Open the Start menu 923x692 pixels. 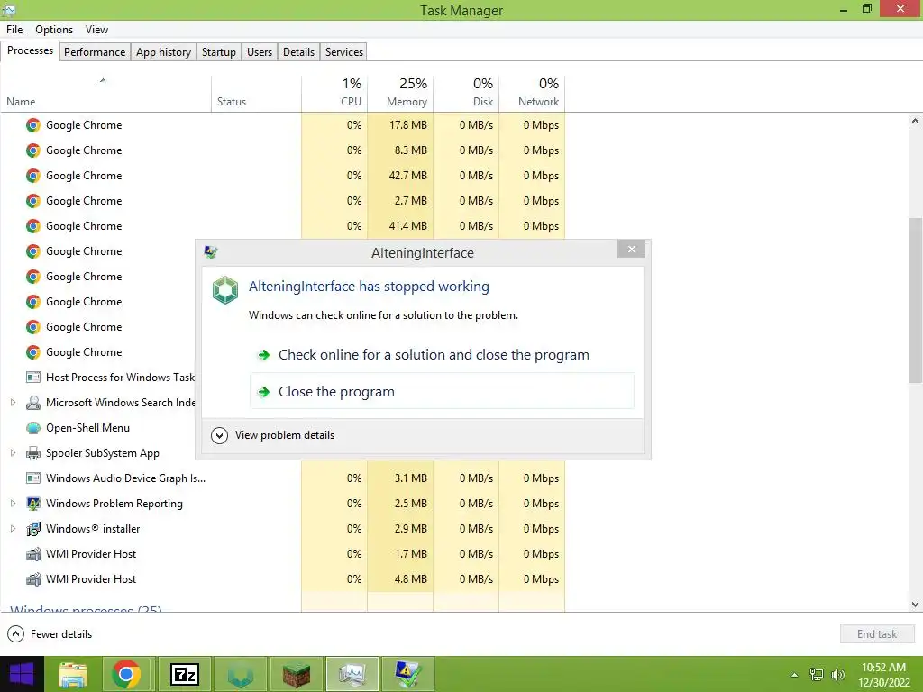(x=22, y=674)
